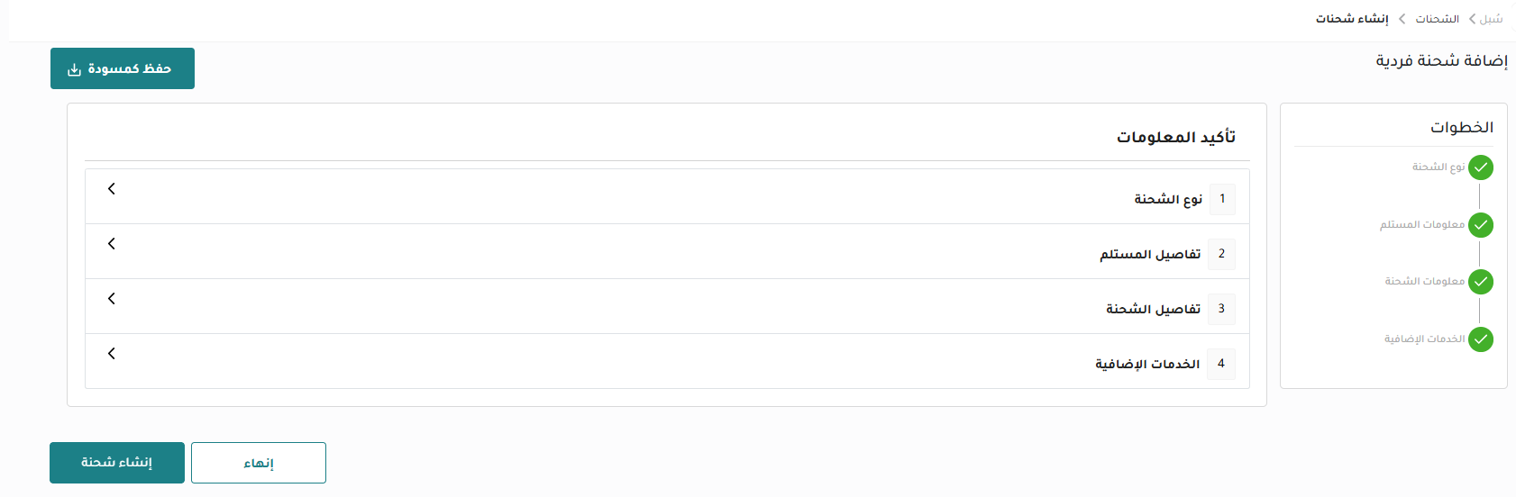Open the الشحنات breadcrumb link
The image size is (1516, 497).
1437,19
